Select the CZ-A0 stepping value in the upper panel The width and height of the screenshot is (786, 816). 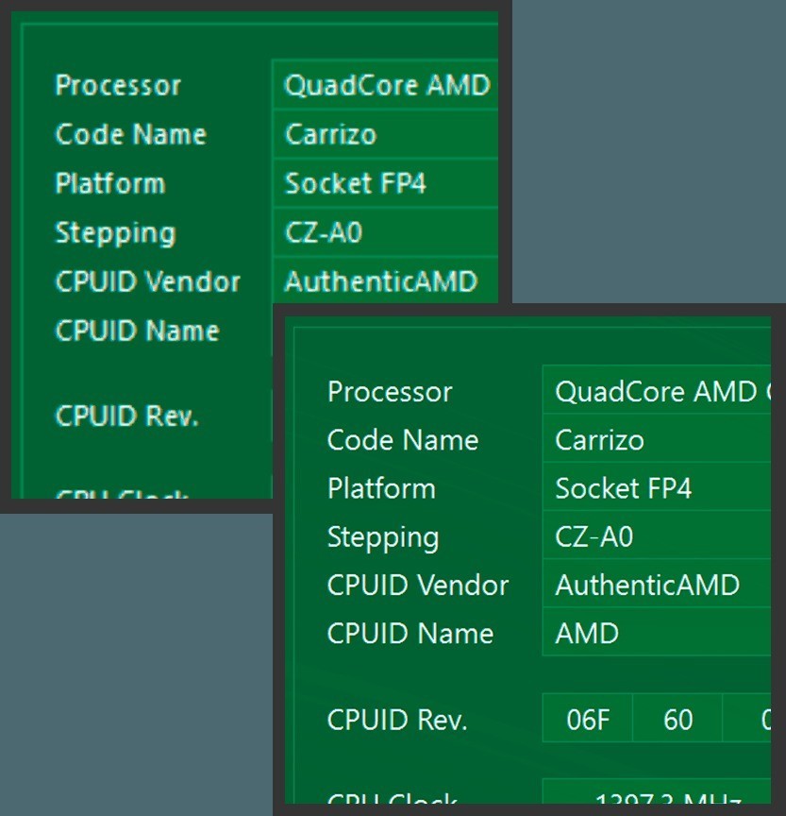point(387,232)
